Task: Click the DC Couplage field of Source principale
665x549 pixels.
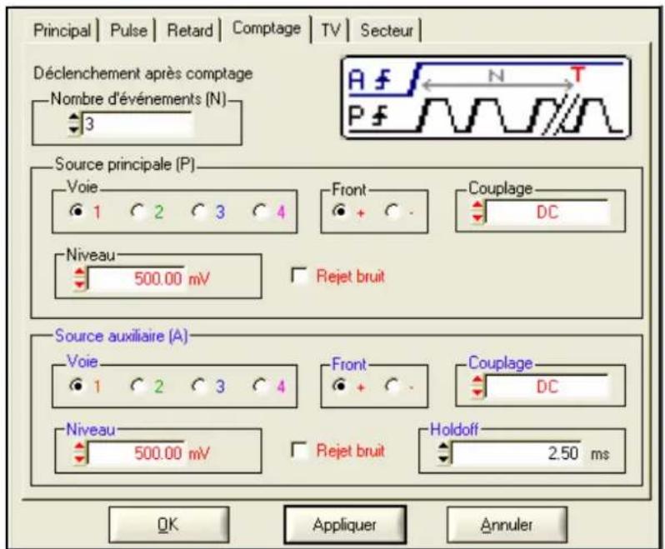Action: (547, 212)
